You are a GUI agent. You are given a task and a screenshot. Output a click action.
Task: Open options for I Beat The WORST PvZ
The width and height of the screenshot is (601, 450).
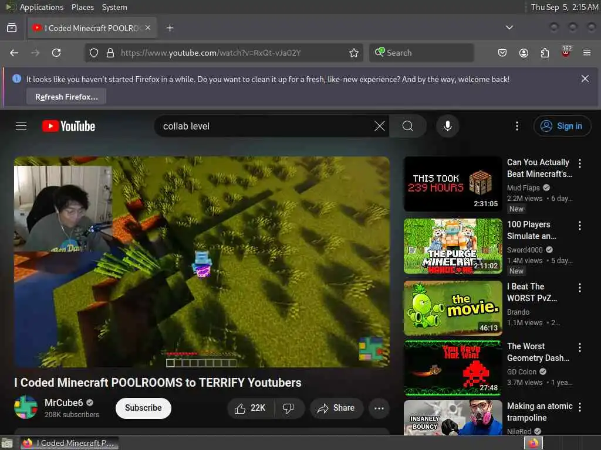pyautogui.click(x=579, y=288)
